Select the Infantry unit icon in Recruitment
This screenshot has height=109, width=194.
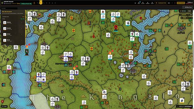tap(5, 23)
